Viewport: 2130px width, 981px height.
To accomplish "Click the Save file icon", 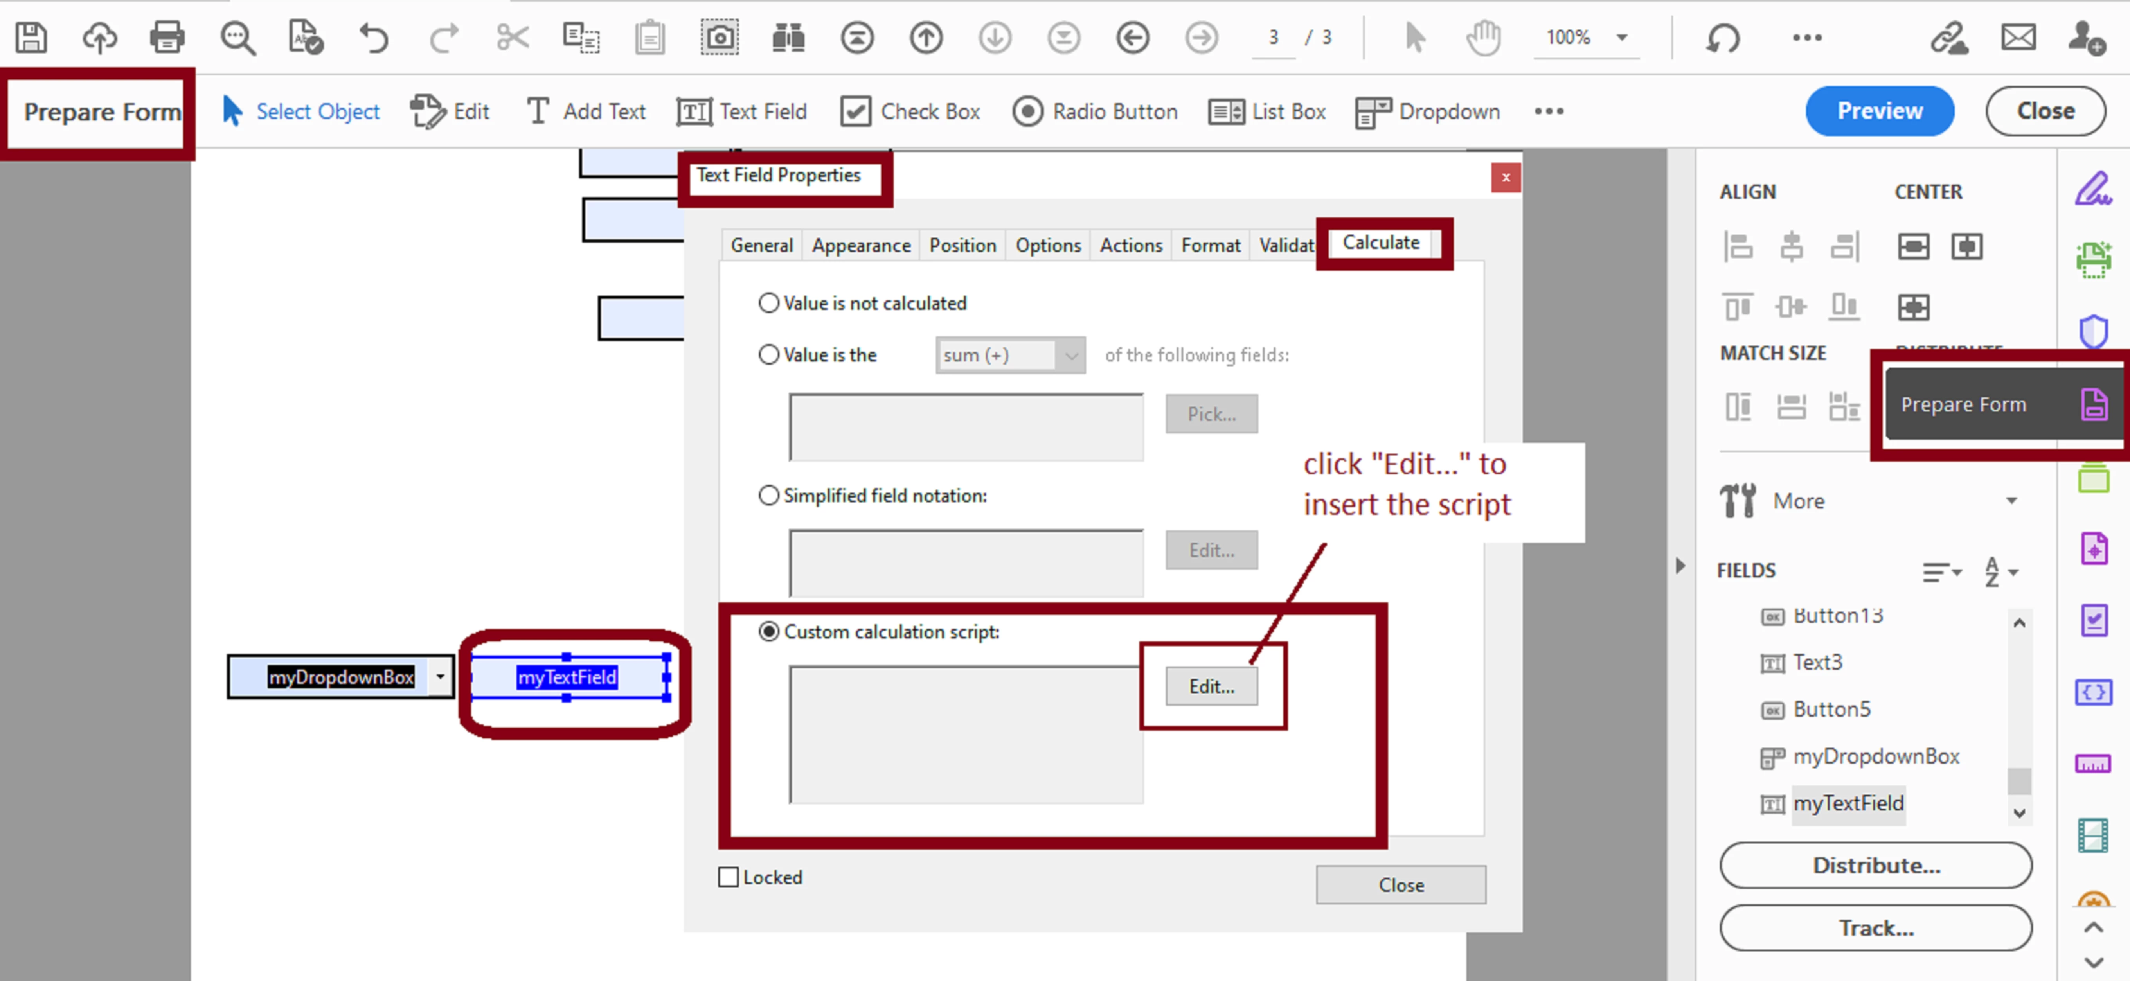I will click(x=31, y=37).
